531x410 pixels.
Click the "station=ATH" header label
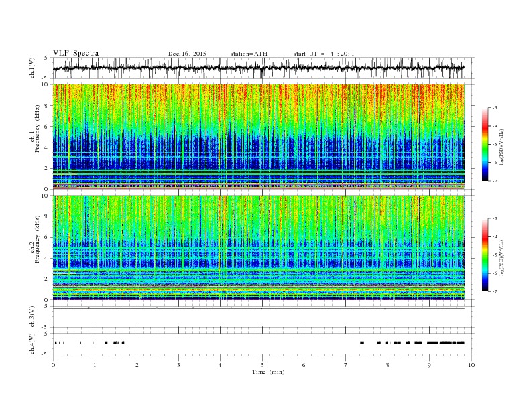point(249,54)
